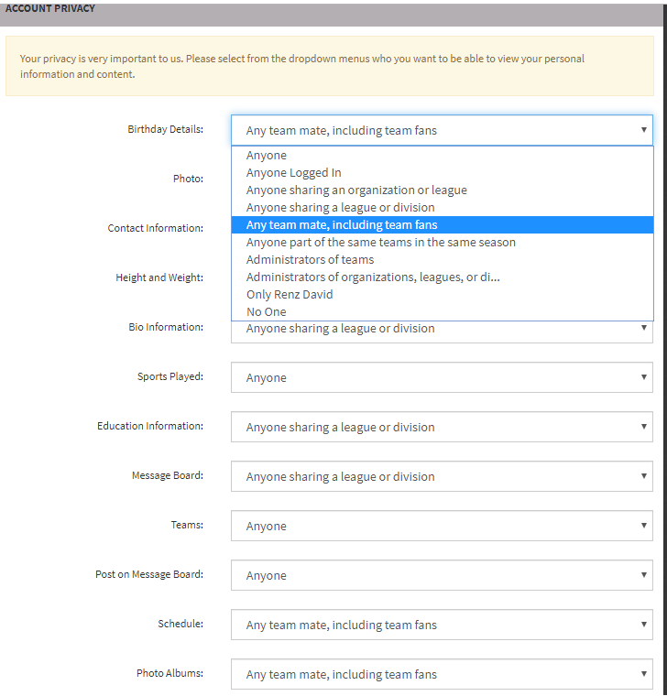The image size is (667, 696).
Task: Select 'Only Renz David' option
Action: 290,295
